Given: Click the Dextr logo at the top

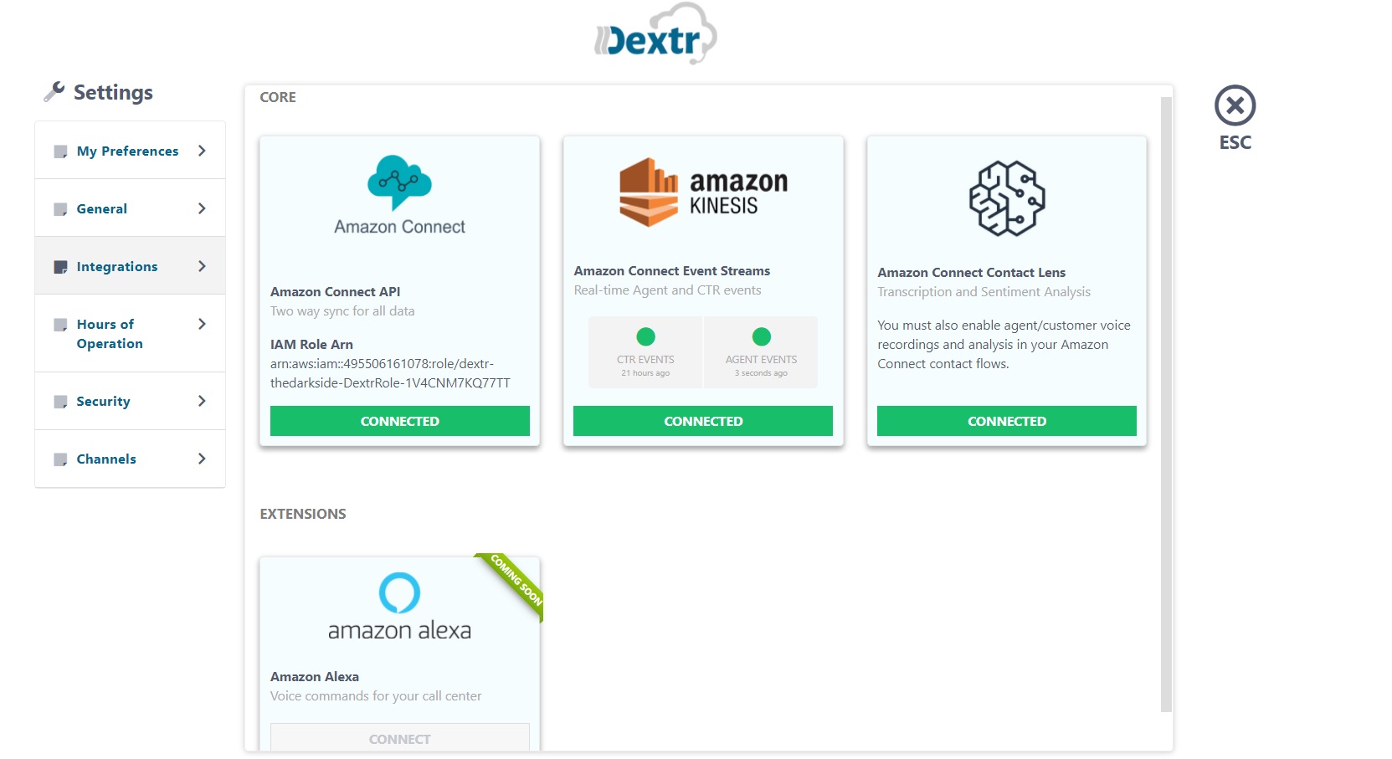Looking at the screenshot, I should [x=655, y=34].
